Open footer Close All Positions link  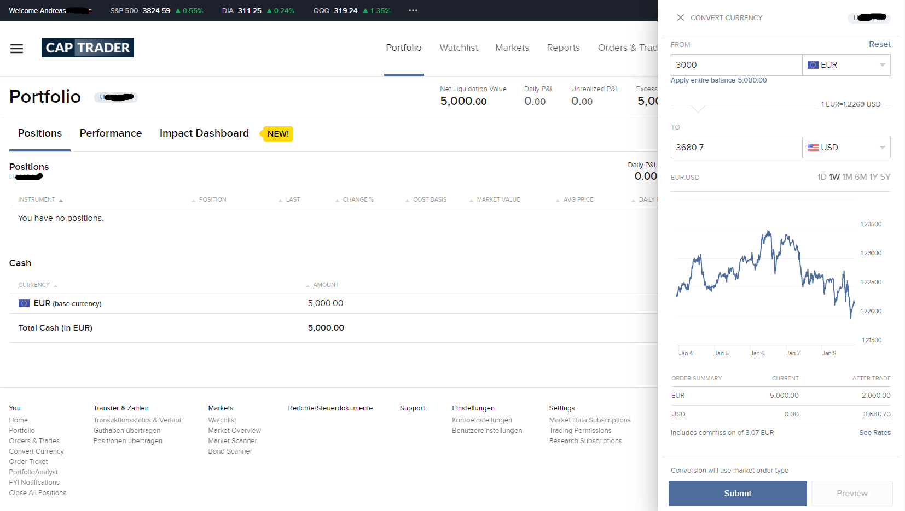tap(38, 493)
